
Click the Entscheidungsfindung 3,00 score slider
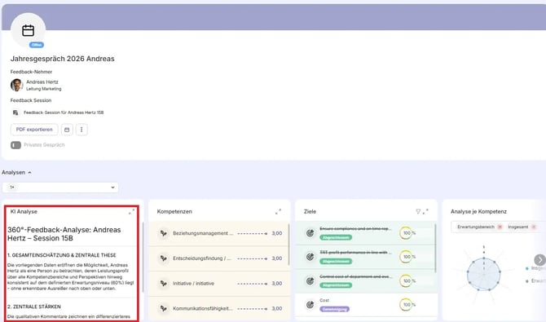click(253, 258)
